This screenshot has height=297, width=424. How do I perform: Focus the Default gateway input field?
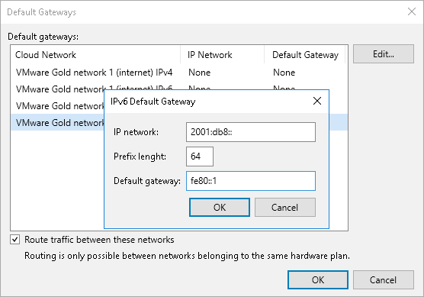(x=251, y=181)
